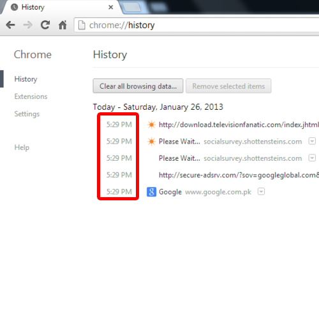Open History in the Chrome sidebar
This screenshot has height=319, width=319.
(26, 79)
